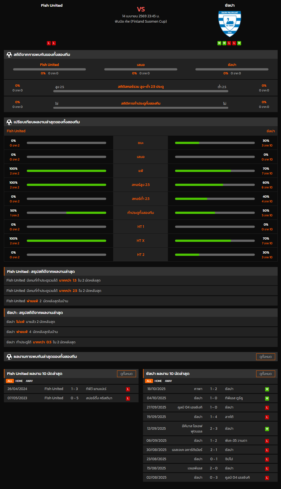Click ดูทั้งหมด for Fish United last 10 matches

tap(126, 374)
